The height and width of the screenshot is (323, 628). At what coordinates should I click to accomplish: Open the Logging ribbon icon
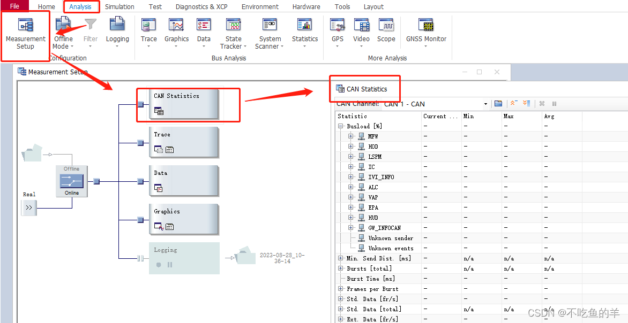coord(117,25)
